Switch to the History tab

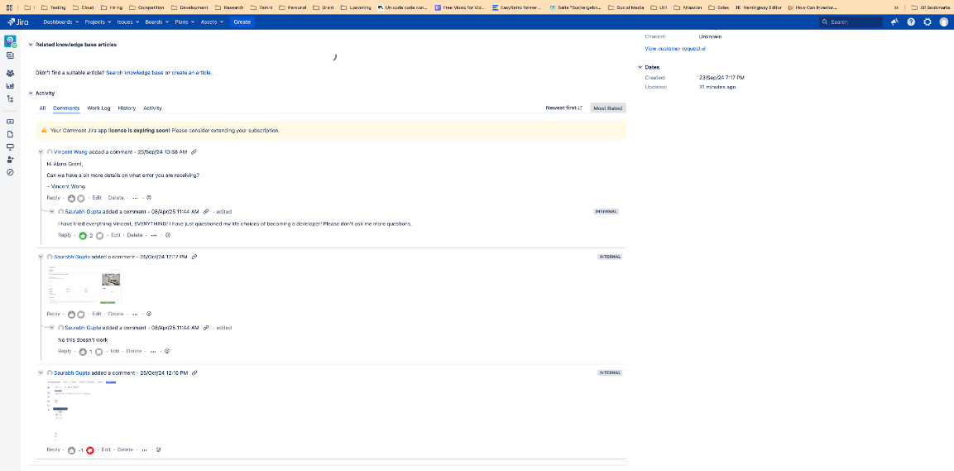[x=127, y=108]
